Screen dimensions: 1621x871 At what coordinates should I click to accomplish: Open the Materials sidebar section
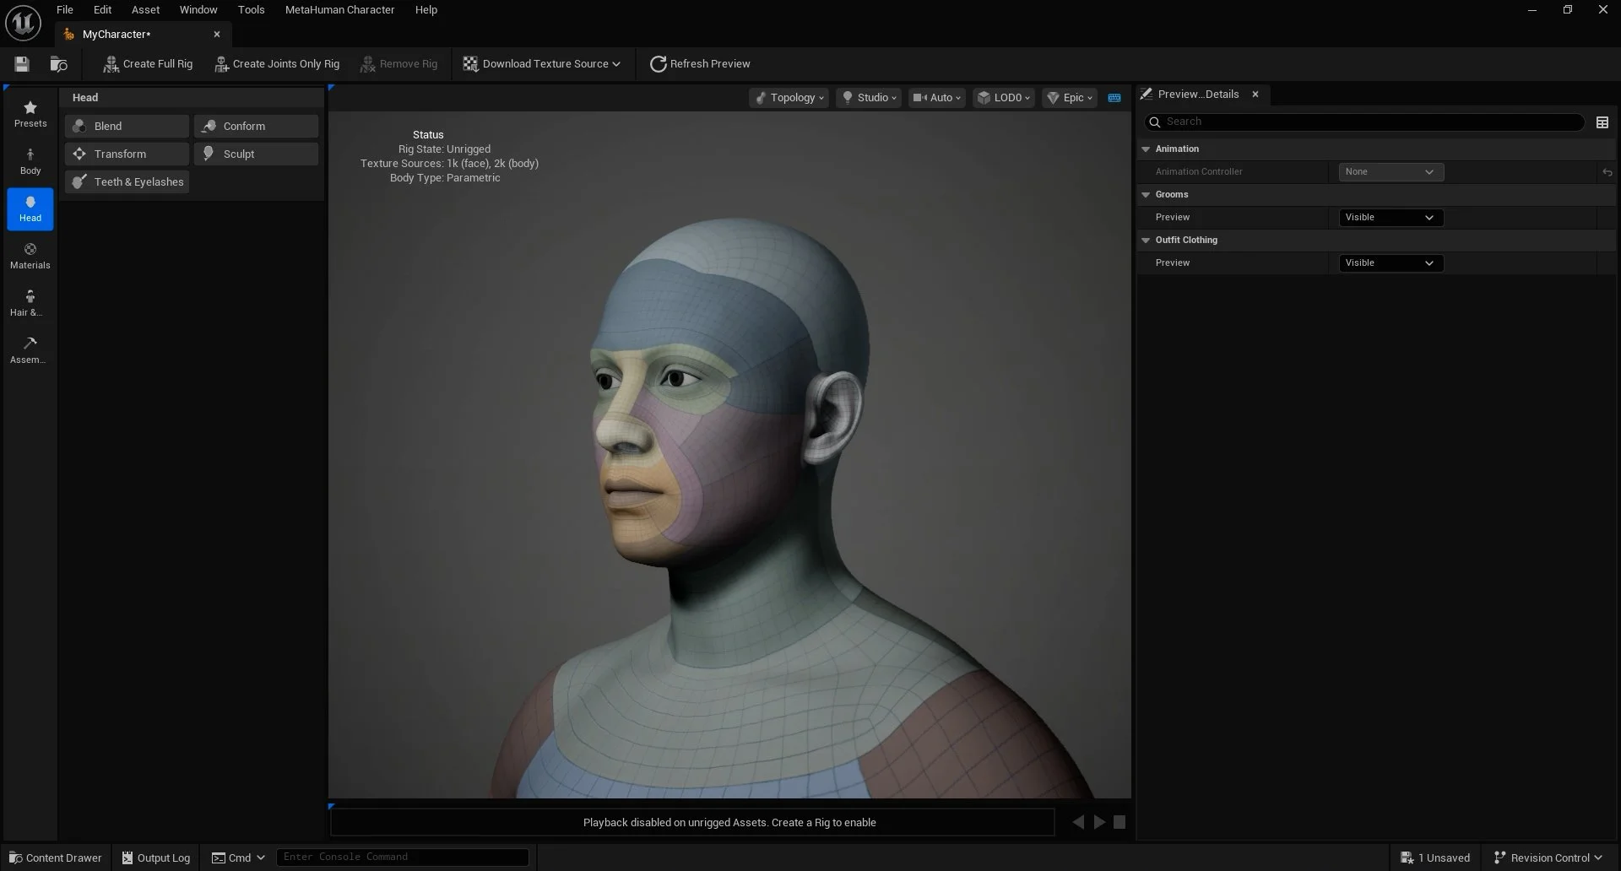click(30, 256)
